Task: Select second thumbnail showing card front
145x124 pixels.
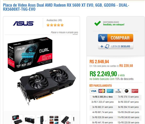Action: [30, 119]
